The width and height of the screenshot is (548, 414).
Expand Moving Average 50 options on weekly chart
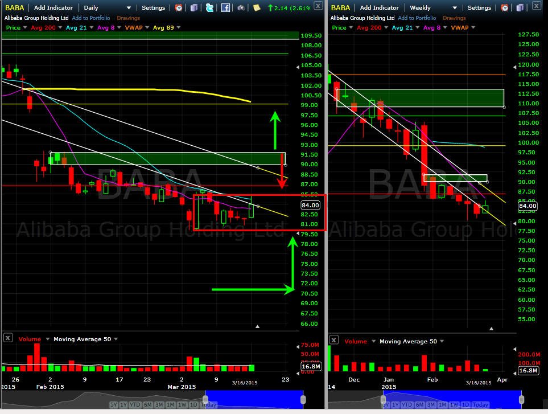[442, 341]
